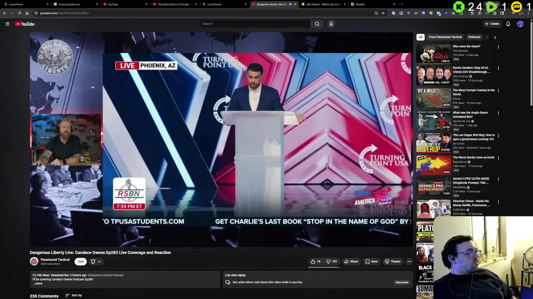Dislike the video with thumbs down
533x299 pixels.
tap(331, 262)
